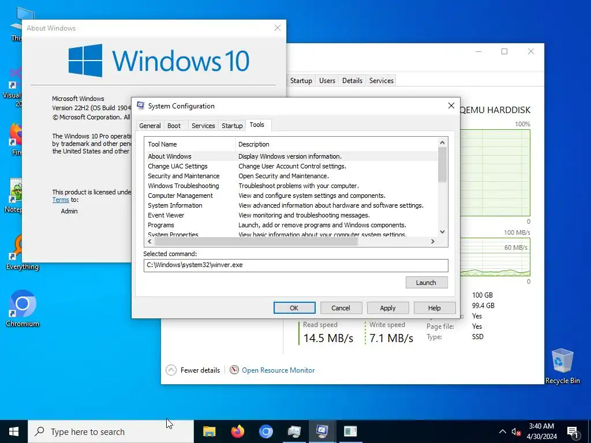Switch to the General tab

click(x=149, y=126)
